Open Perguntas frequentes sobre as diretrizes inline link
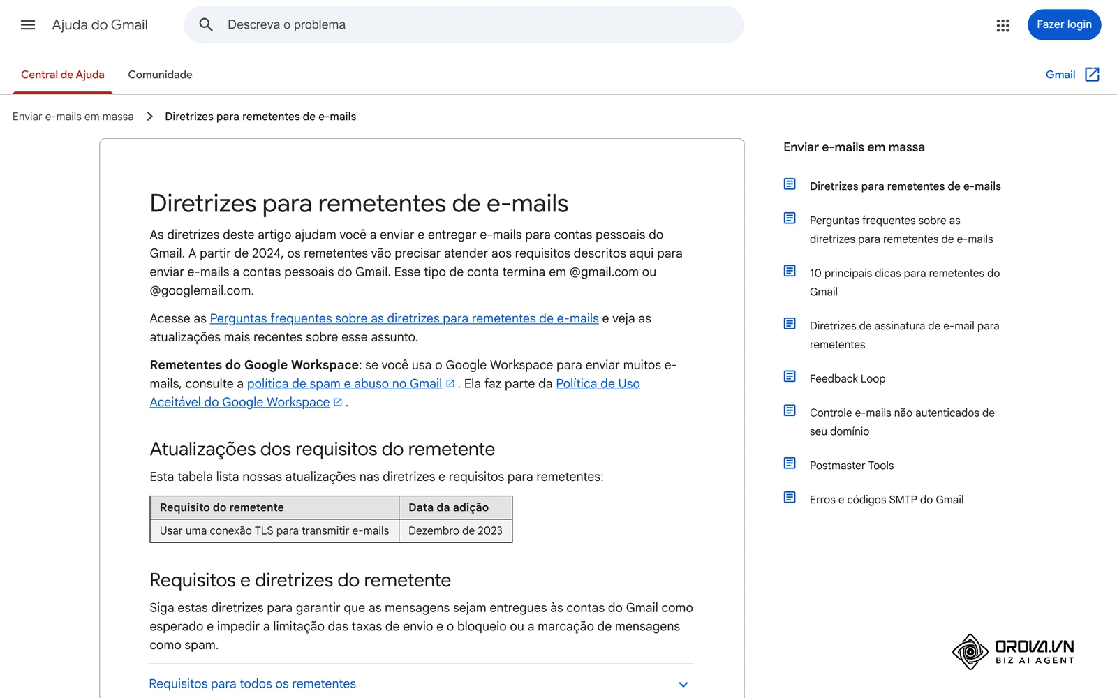The image size is (1117, 698). pos(404,318)
